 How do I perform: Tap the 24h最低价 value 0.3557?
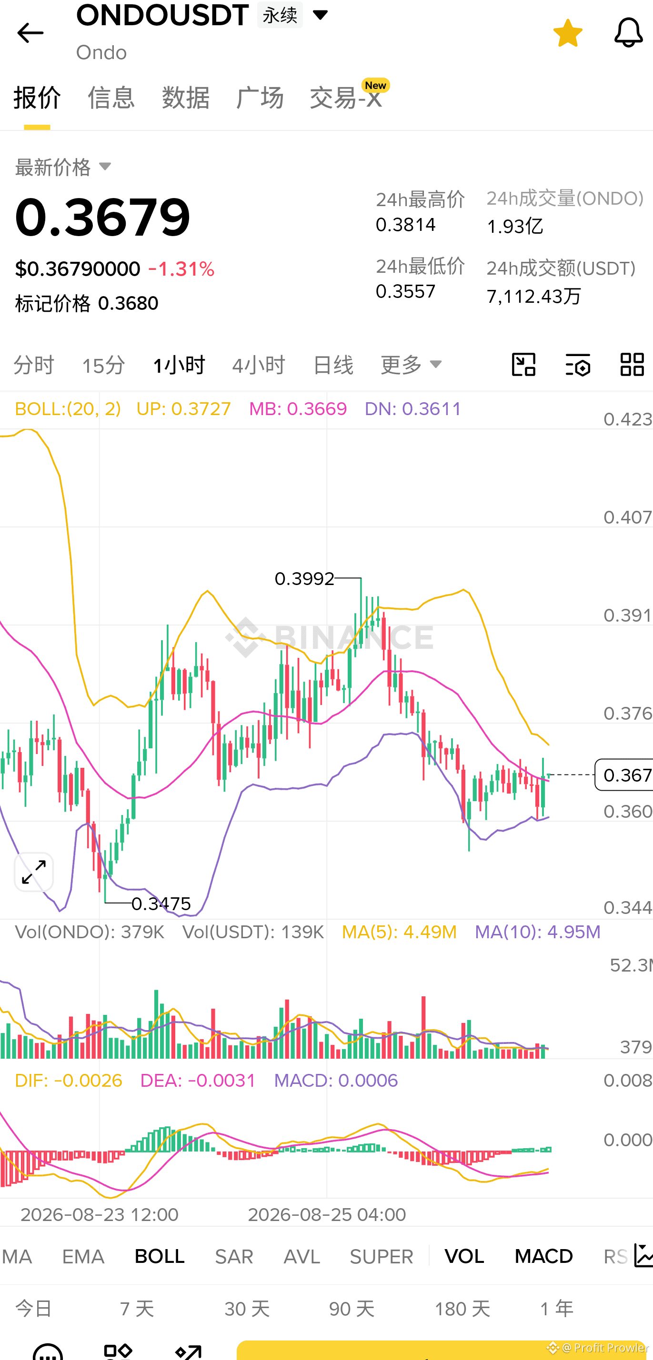pyautogui.click(x=406, y=291)
